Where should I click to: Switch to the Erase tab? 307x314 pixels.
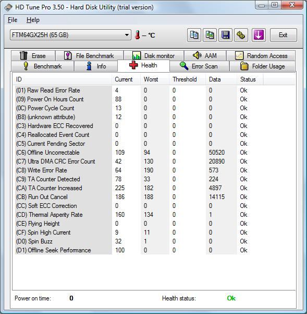click(33, 56)
